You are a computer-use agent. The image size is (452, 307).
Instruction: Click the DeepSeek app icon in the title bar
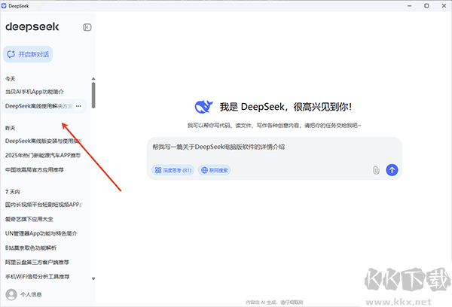[x=4, y=6]
